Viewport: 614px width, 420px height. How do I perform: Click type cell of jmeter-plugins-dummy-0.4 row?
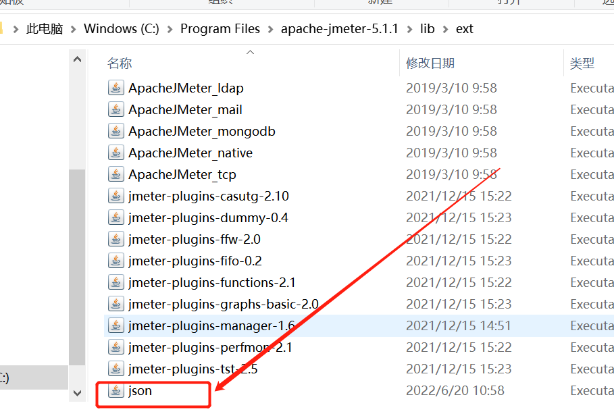click(592, 217)
